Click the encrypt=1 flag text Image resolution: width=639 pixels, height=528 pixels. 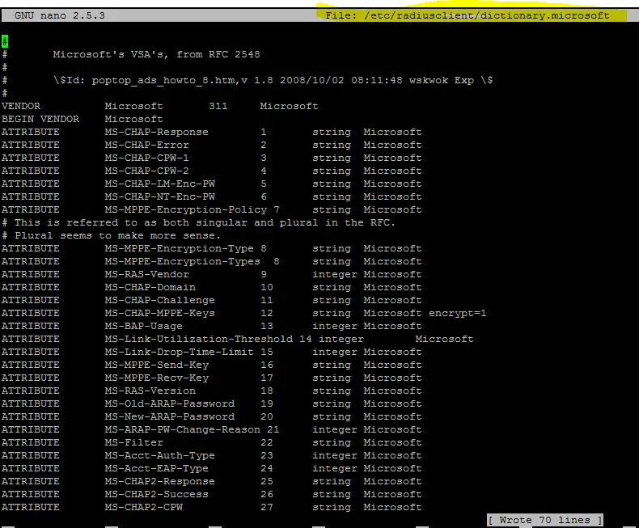point(458,313)
